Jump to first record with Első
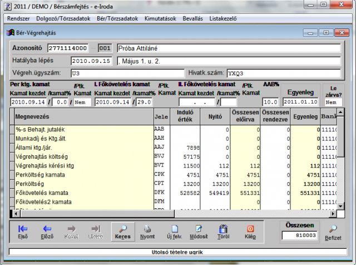356x265 pixels. point(23,231)
